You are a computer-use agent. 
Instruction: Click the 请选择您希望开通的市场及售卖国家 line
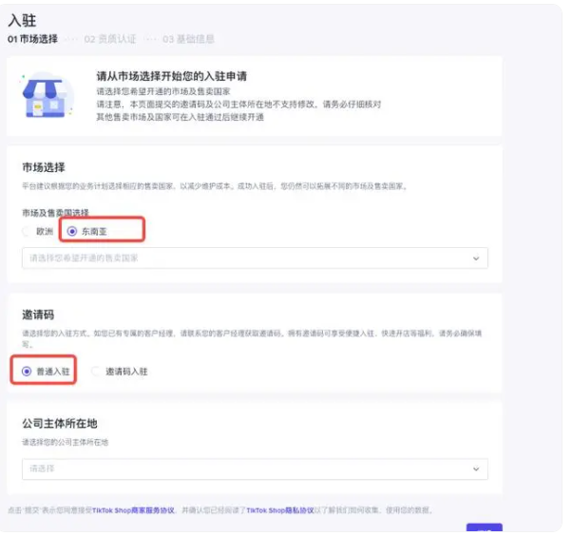(163, 91)
